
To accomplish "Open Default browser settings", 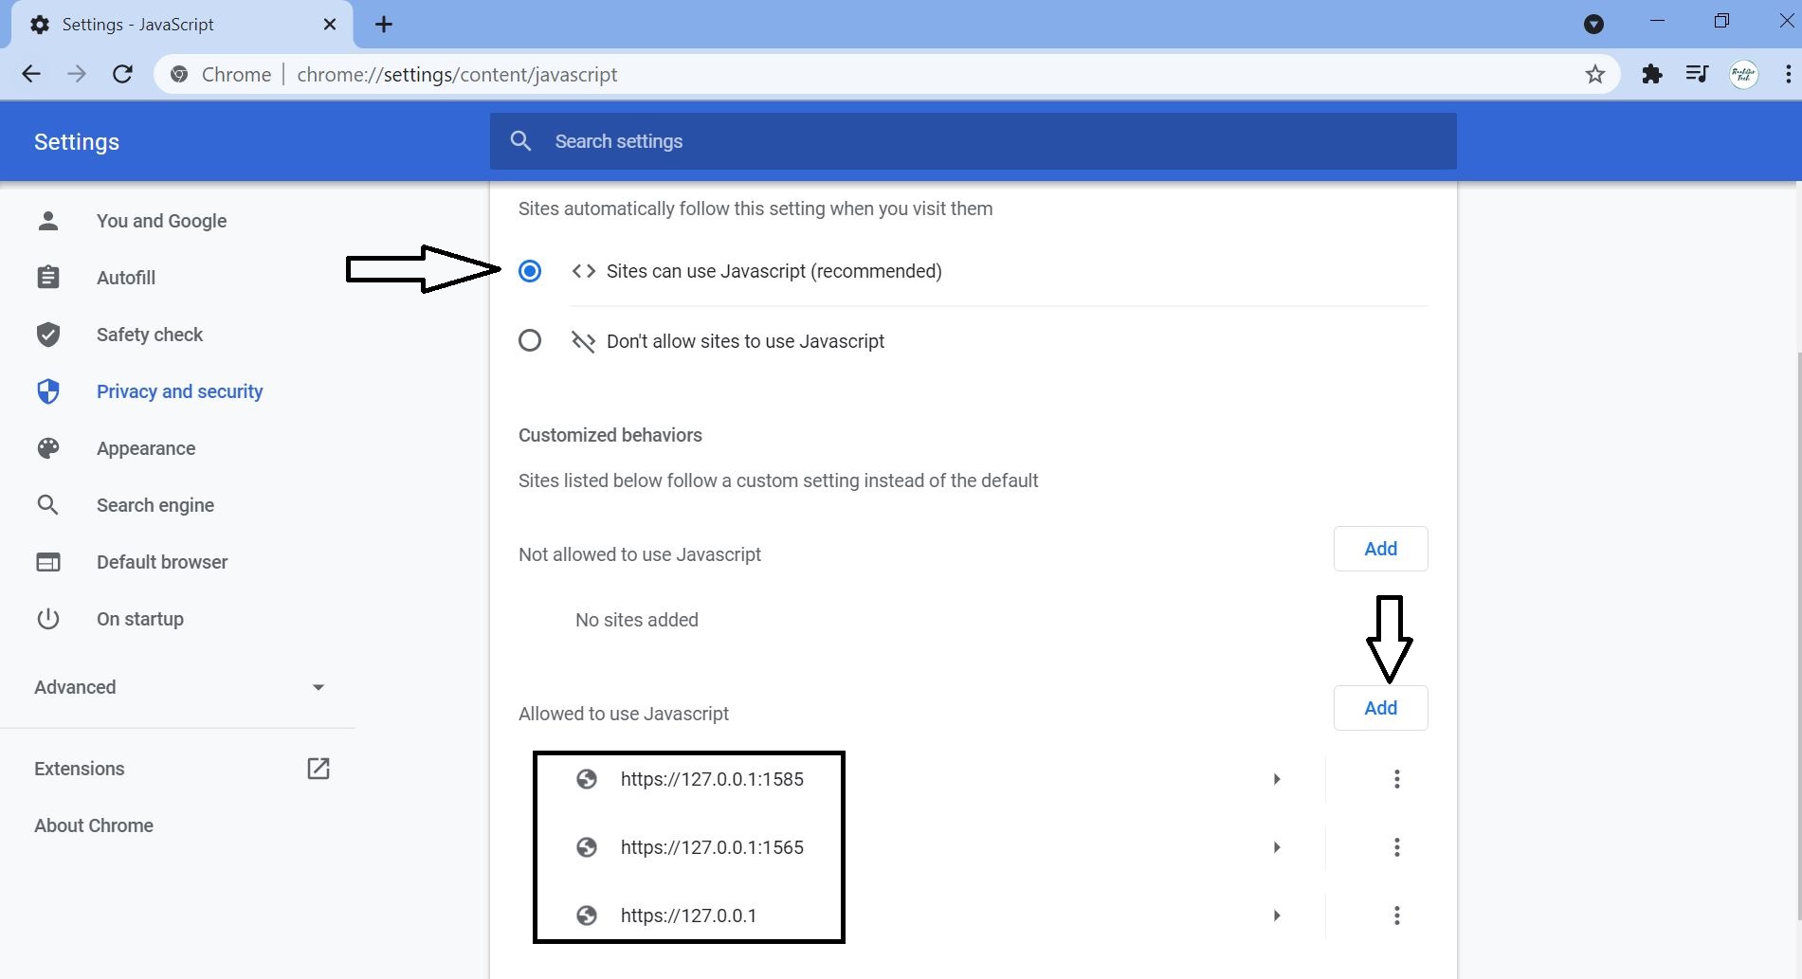I will pyautogui.click(x=162, y=562).
